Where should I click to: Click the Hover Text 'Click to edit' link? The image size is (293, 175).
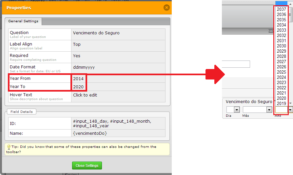click(85, 95)
